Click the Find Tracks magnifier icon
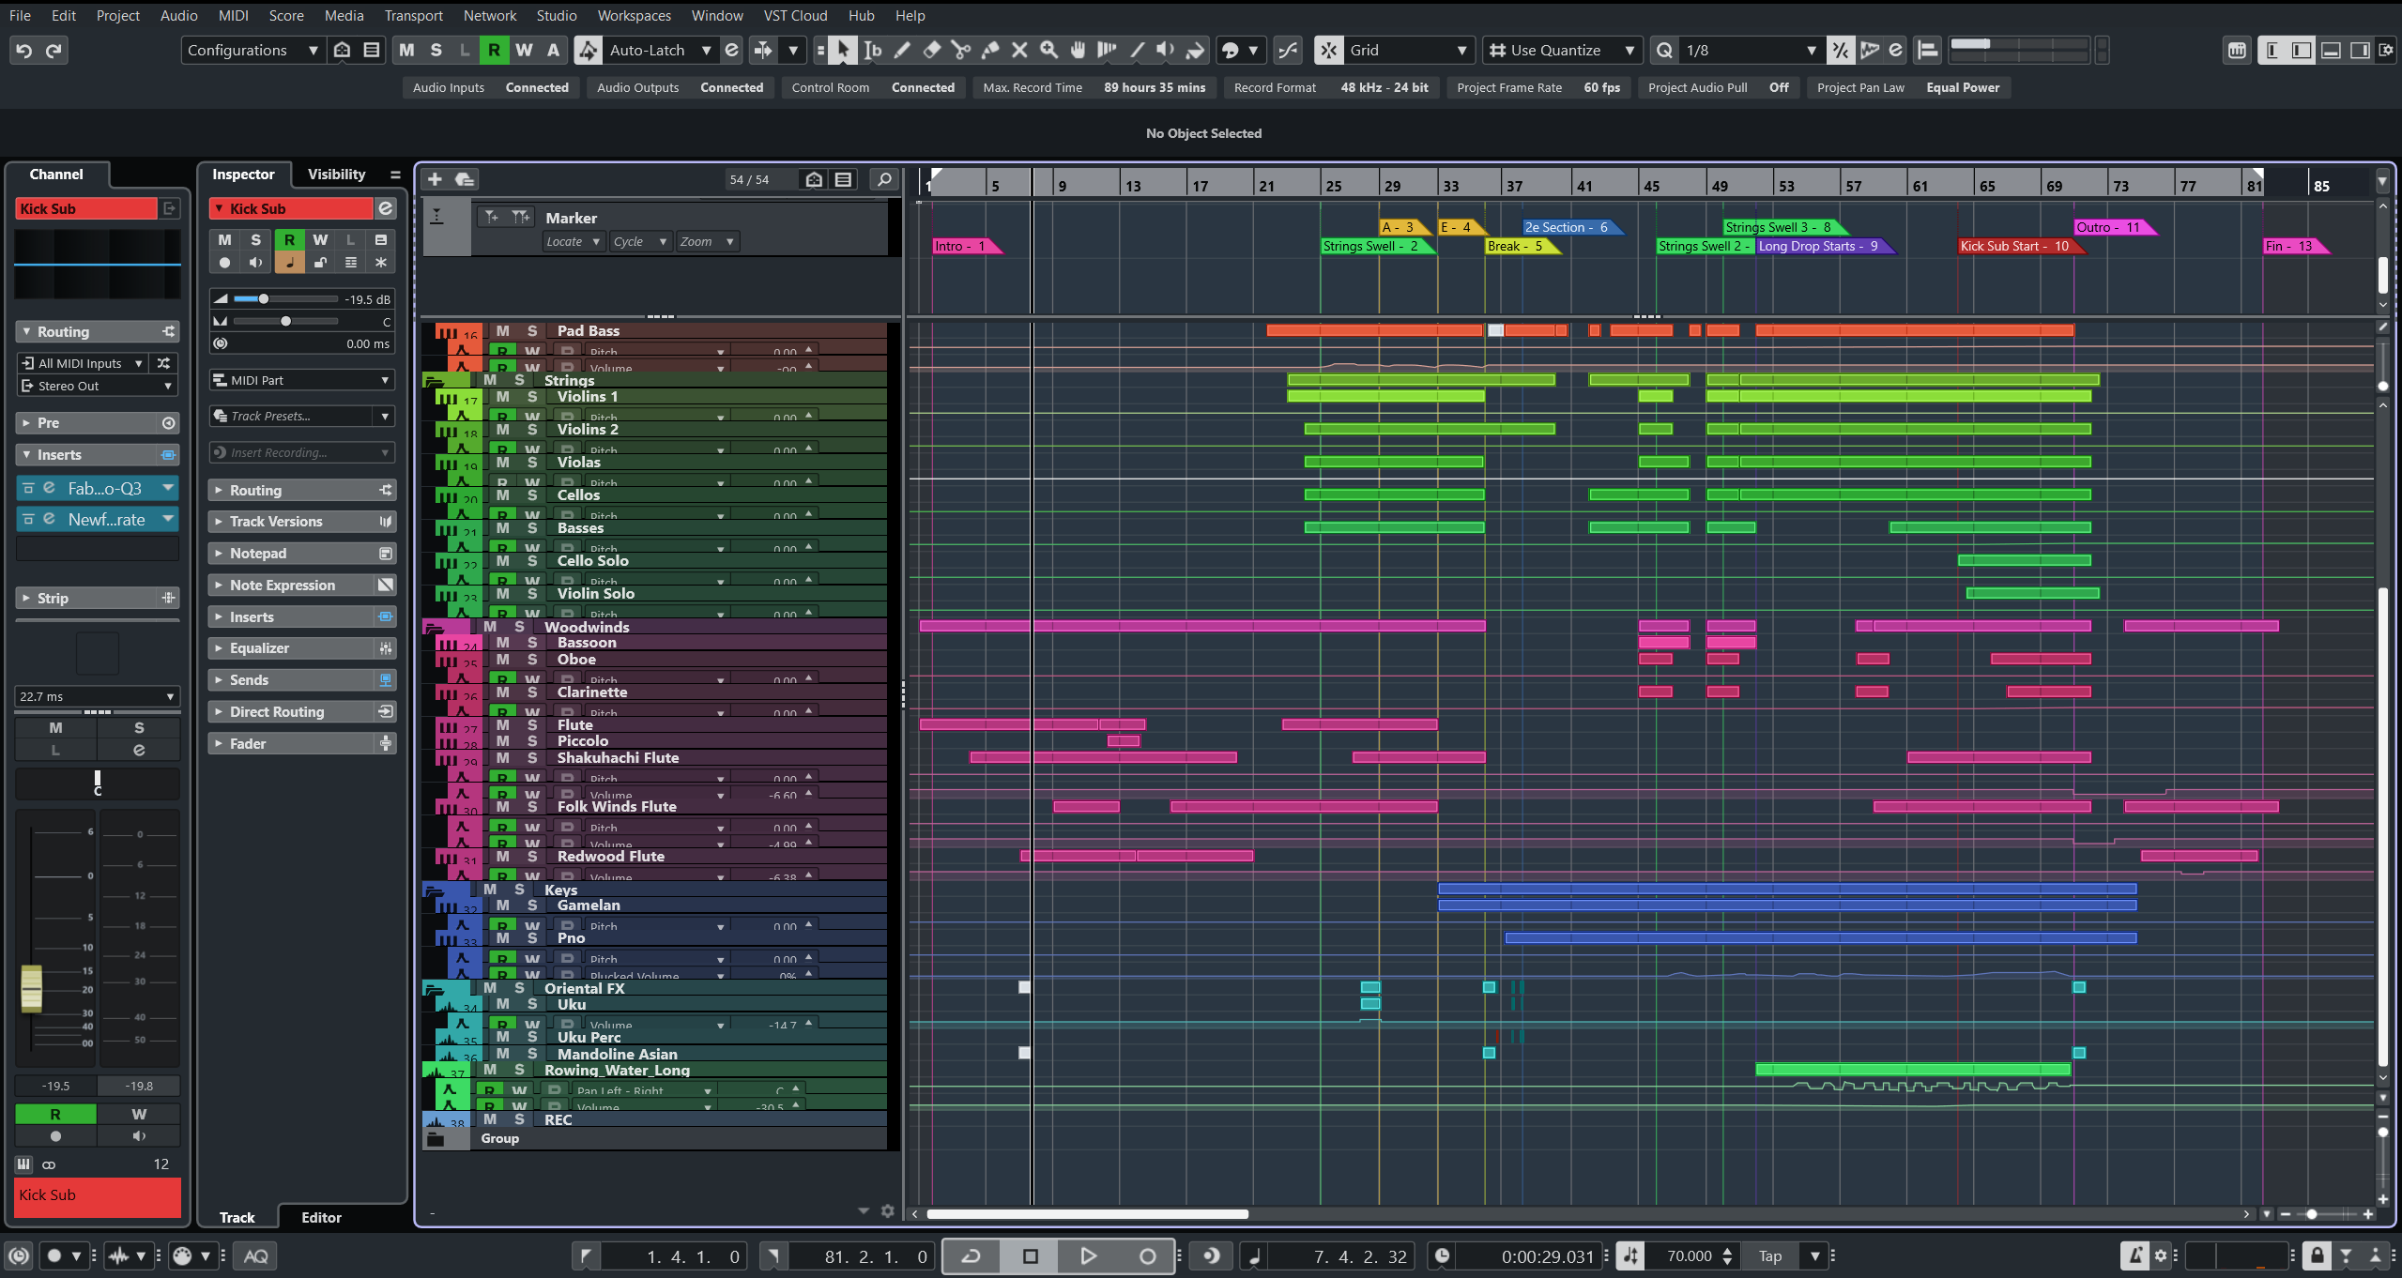The width and height of the screenshot is (2402, 1278). point(883,179)
